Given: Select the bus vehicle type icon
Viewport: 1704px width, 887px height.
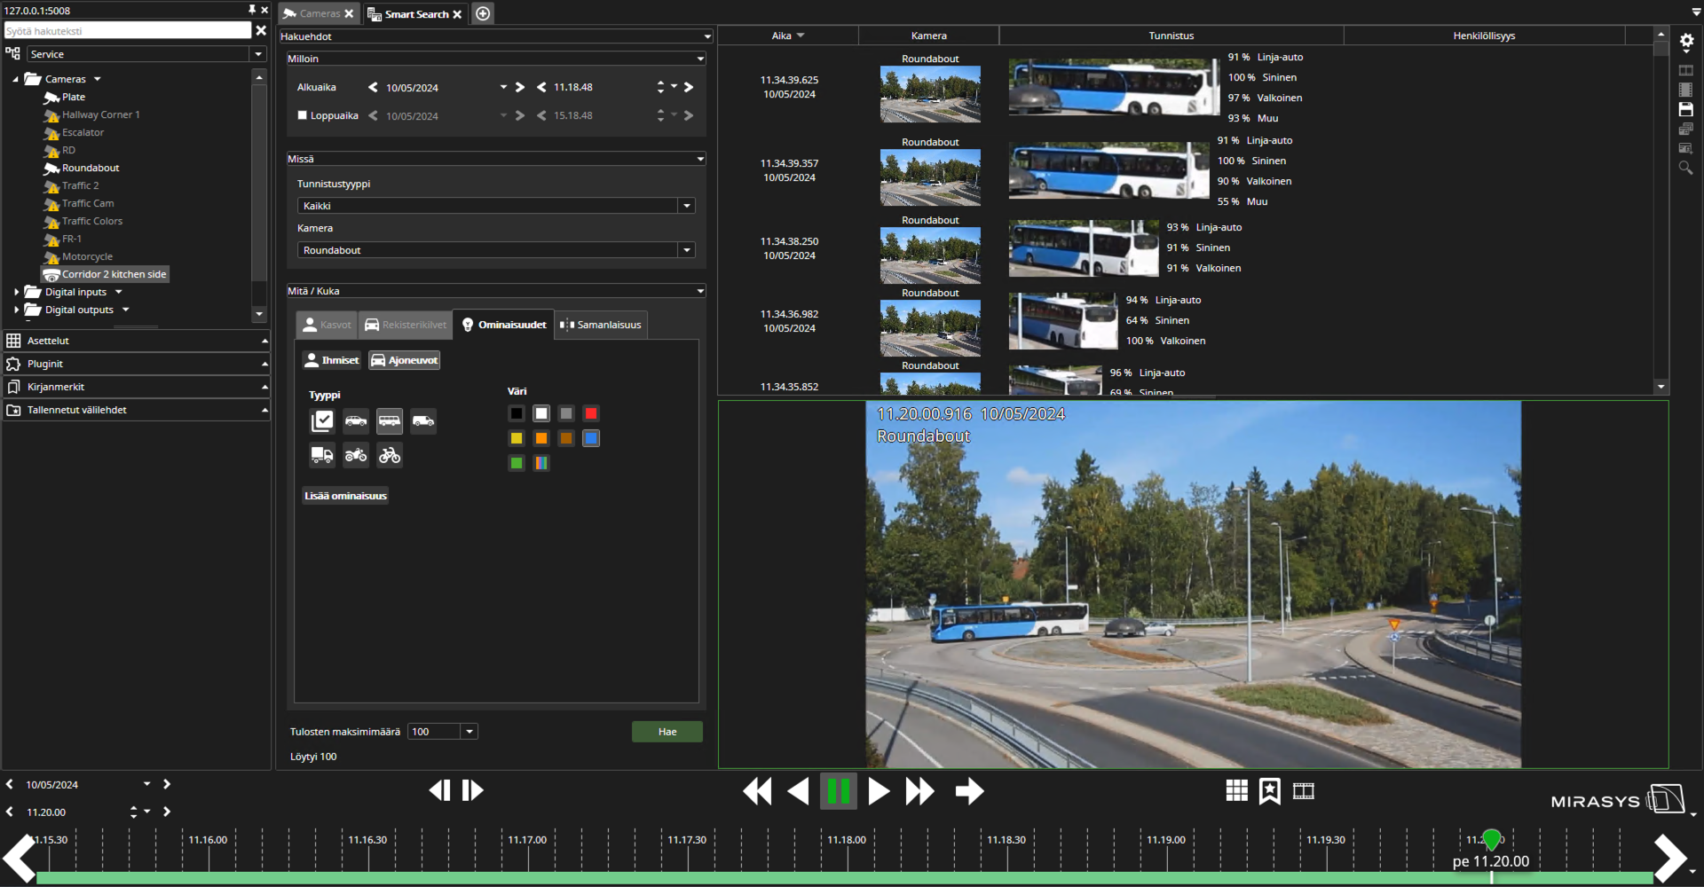Looking at the screenshot, I should point(390,421).
